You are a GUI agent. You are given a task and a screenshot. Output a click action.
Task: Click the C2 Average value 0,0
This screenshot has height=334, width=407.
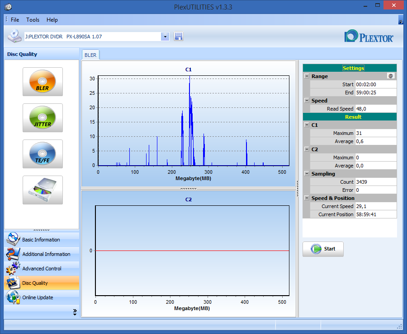376,166
